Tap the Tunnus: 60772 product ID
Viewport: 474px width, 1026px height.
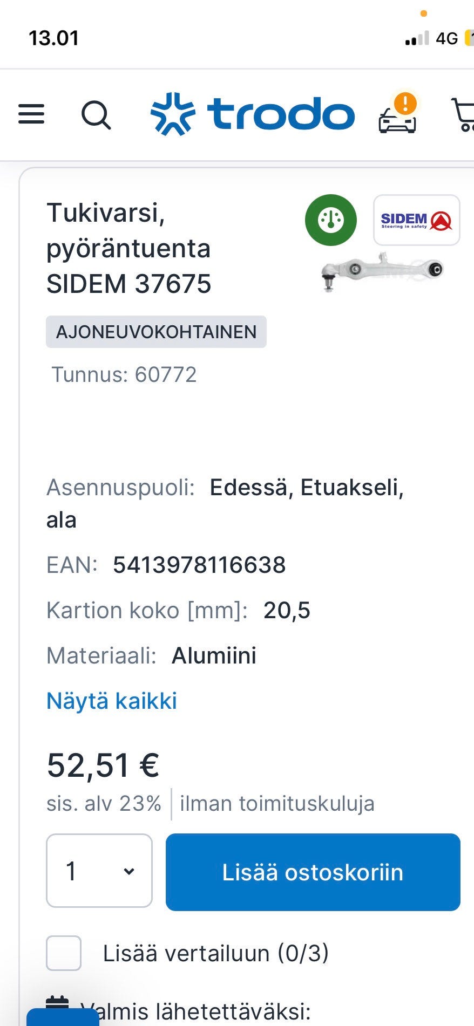124,374
